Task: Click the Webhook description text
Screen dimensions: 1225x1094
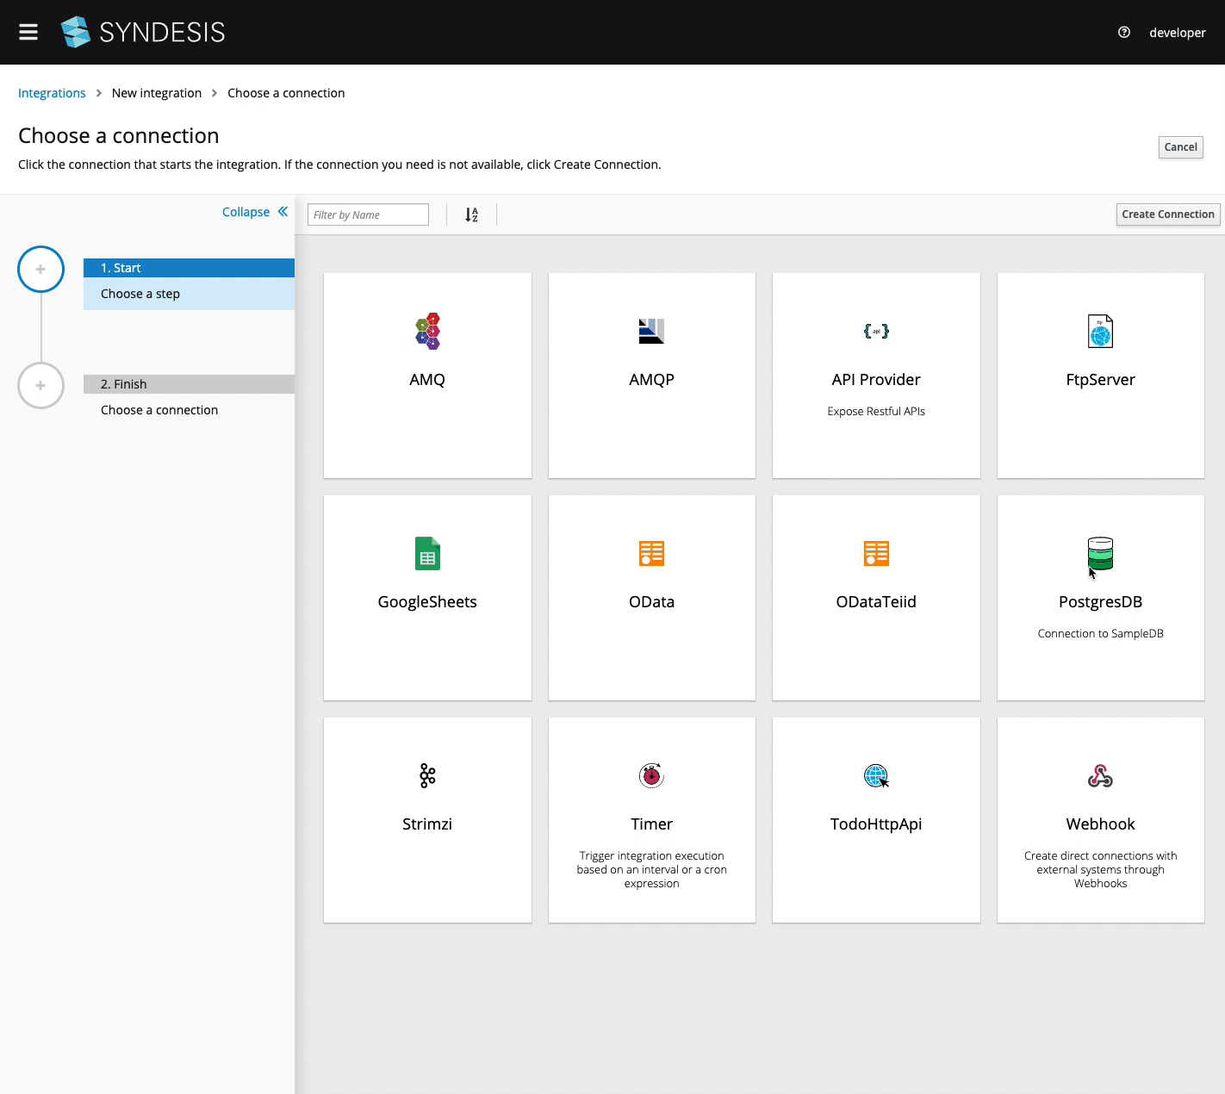Action: pos(1100,870)
